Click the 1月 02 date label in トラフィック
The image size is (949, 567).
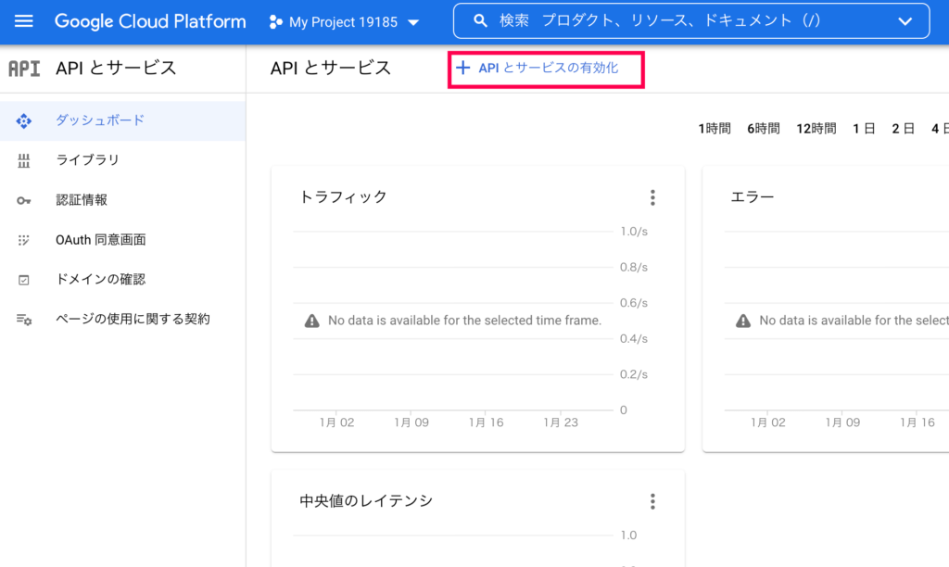[x=336, y=422]
